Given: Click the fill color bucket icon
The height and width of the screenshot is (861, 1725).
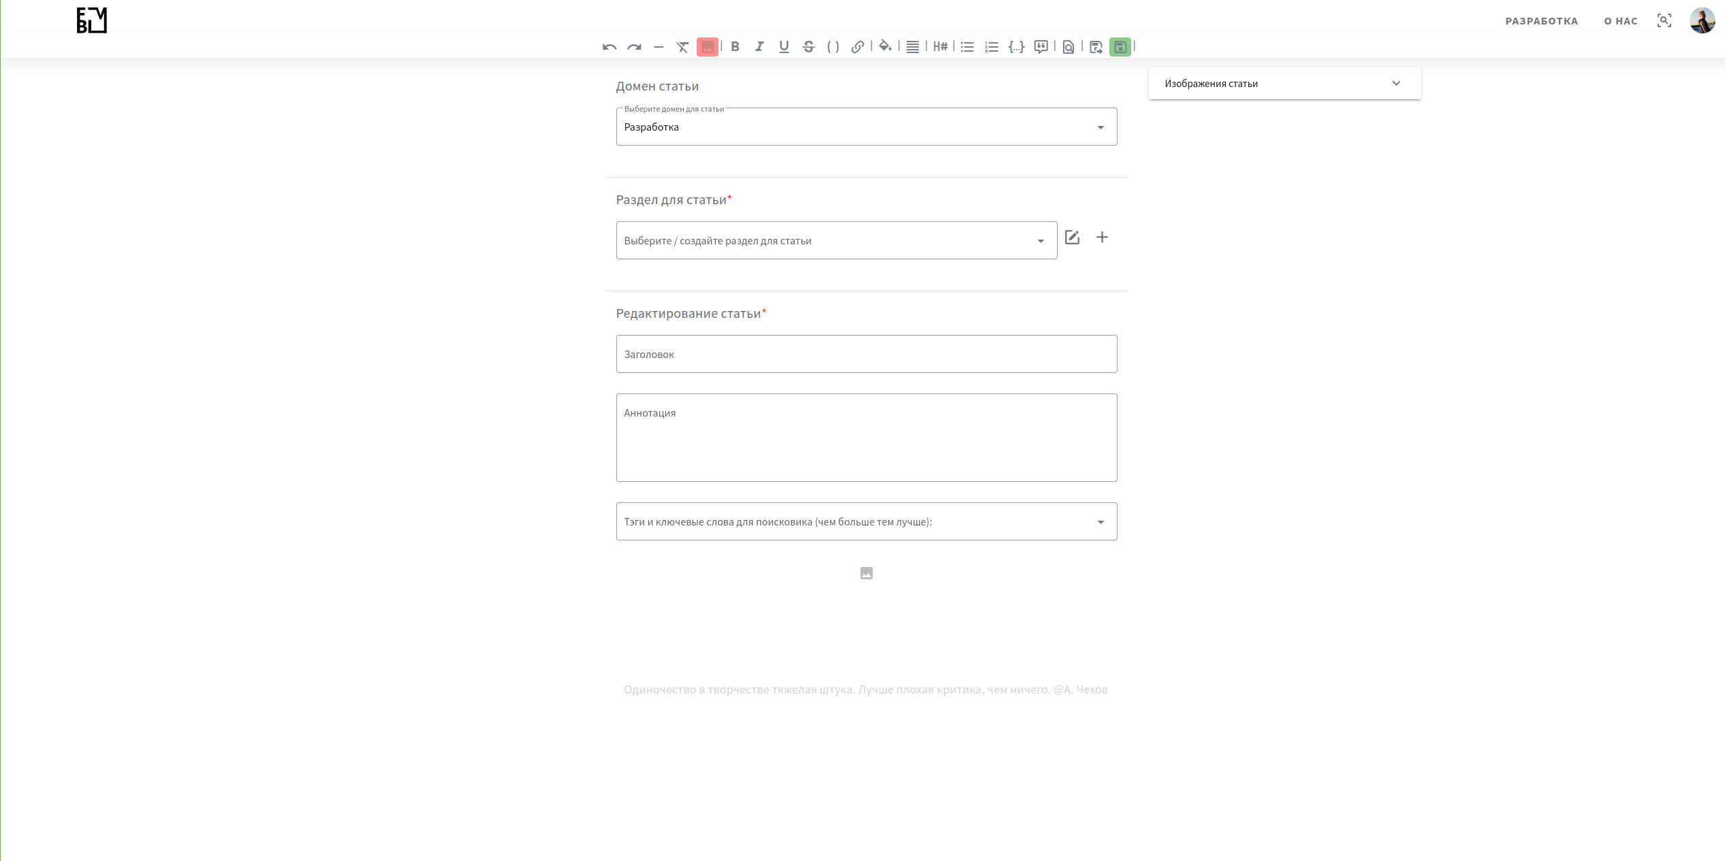Looking at the screenshot, I should 885,47.
